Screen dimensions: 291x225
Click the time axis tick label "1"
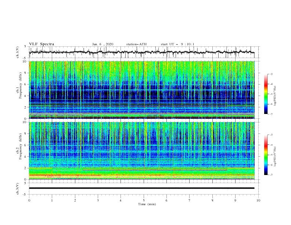(52, 200)
